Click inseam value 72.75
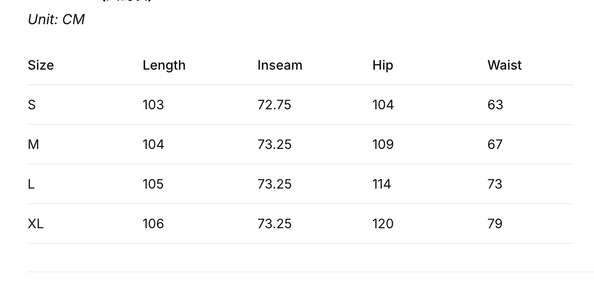Image resolution: width=594 pixels, height=294 pixels. [x=274, y=105]
